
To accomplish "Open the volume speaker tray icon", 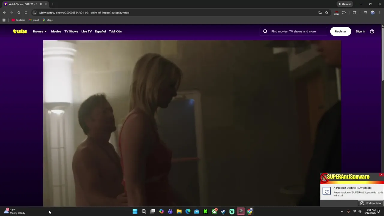I will tap(359, 211).
